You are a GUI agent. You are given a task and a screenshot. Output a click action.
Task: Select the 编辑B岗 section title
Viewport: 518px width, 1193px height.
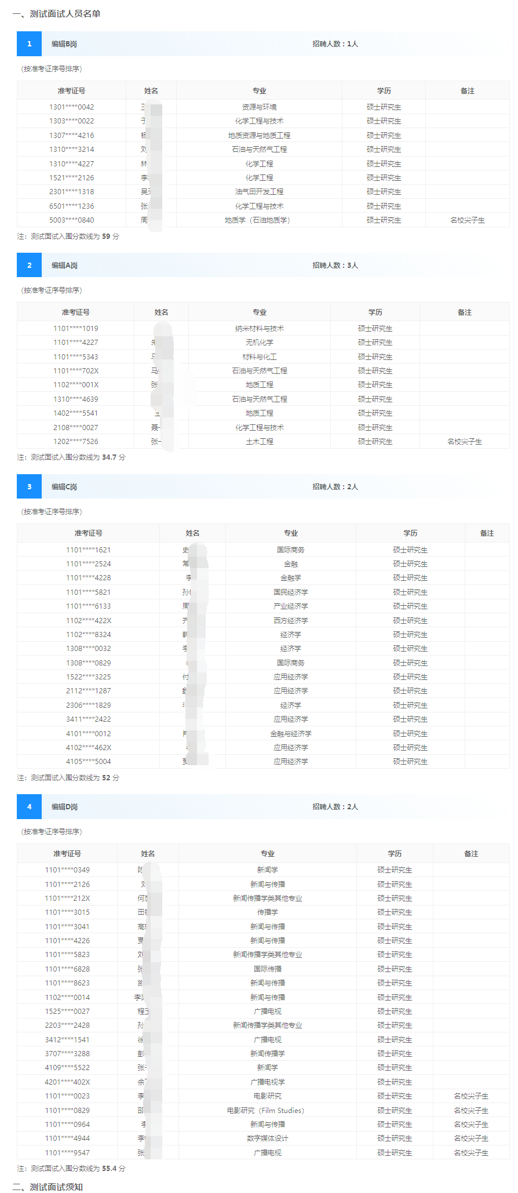coord(64,44)
